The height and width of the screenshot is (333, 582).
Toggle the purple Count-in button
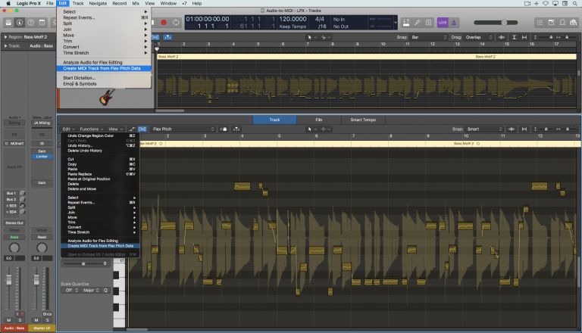coord(443,23)
